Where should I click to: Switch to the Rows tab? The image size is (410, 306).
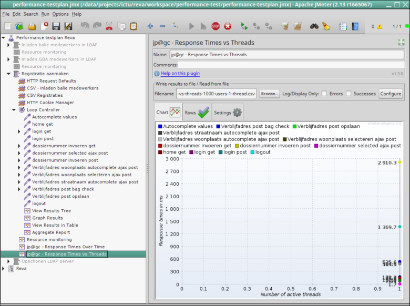(x=197, y=113)
